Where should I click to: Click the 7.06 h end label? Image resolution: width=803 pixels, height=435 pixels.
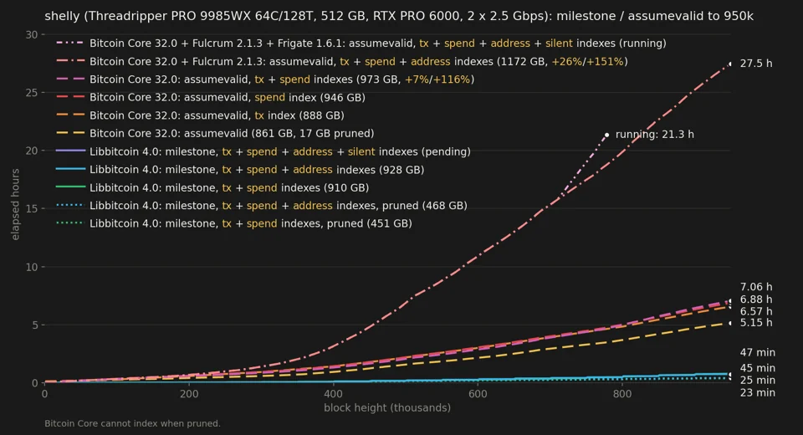[x=756, y=287]
